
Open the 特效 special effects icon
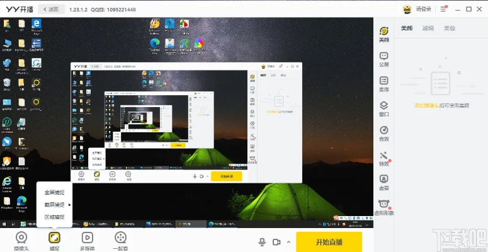point(383,158)
